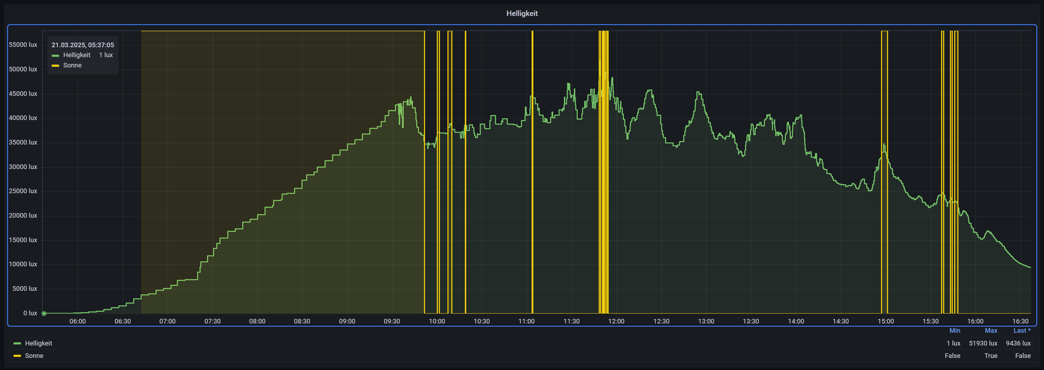Click green Helligkeit color swatch in bottom legend
Image resolution: width=1044 pixels, height=370 pixels.
pos(17,344)
